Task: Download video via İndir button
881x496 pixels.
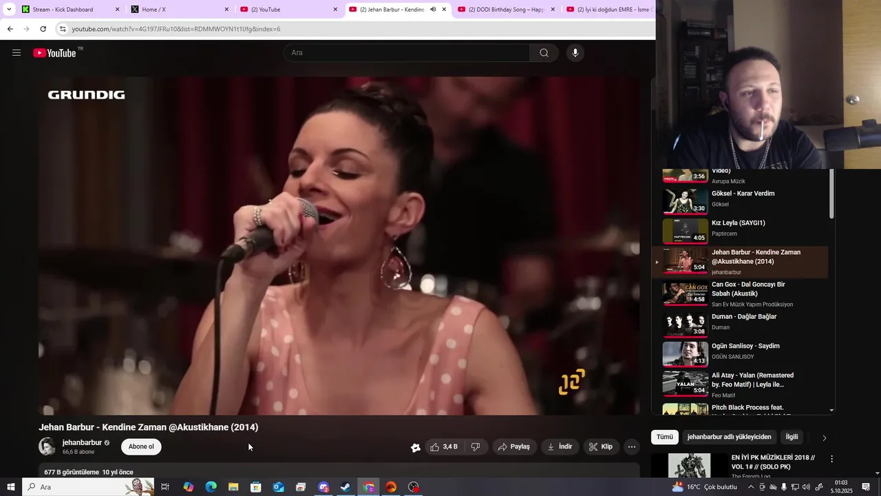Action: [560, 447]
